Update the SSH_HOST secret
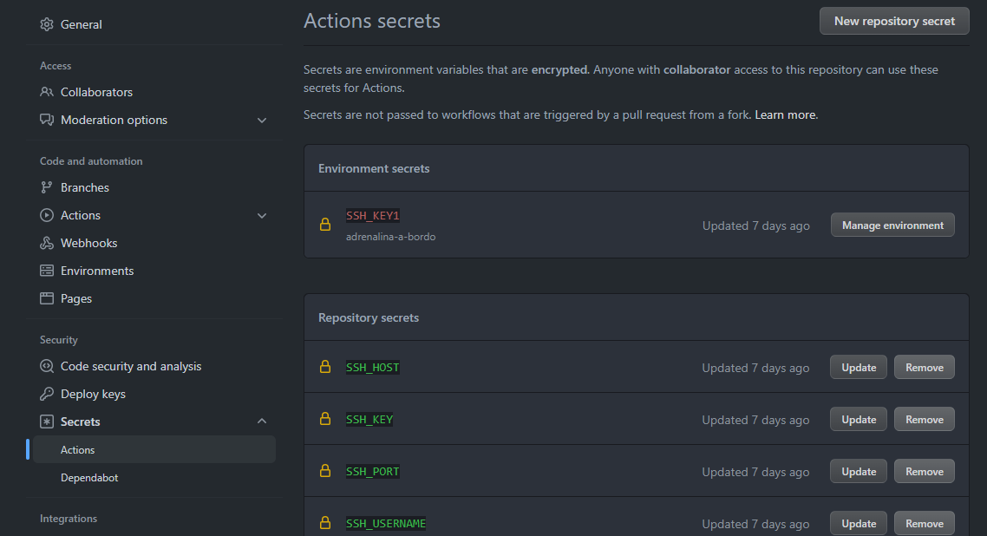The height and width of the screenshot is (536, 987). (x=859, y=368)
